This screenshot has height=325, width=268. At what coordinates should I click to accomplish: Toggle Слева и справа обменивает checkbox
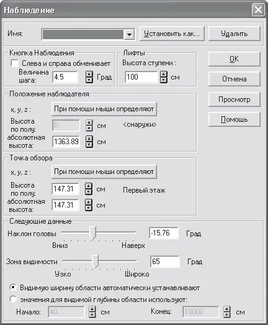14,63
